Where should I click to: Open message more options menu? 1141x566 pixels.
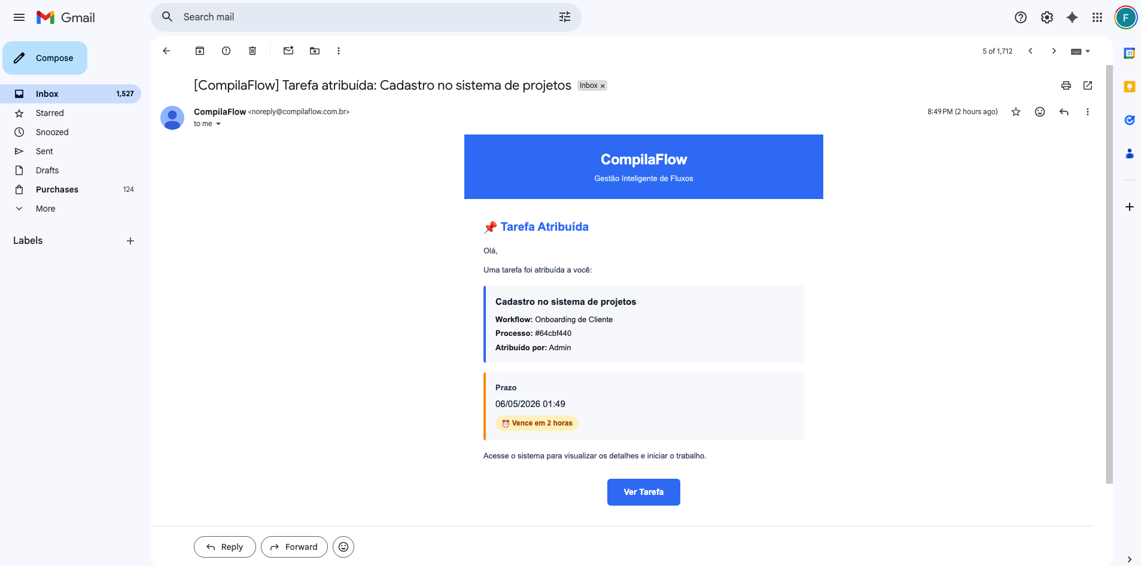coord(1088,112)
